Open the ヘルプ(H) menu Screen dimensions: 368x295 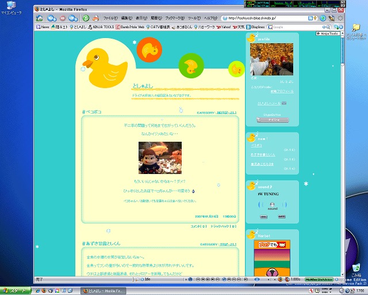coord(210,18)
